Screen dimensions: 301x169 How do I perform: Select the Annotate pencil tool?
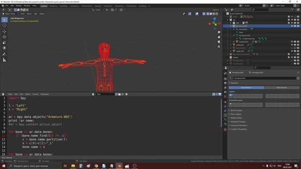click(4, 54)
